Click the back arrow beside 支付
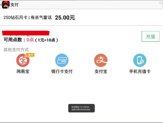The height and width of the screenshot is (123, 163). coord(1,5)
